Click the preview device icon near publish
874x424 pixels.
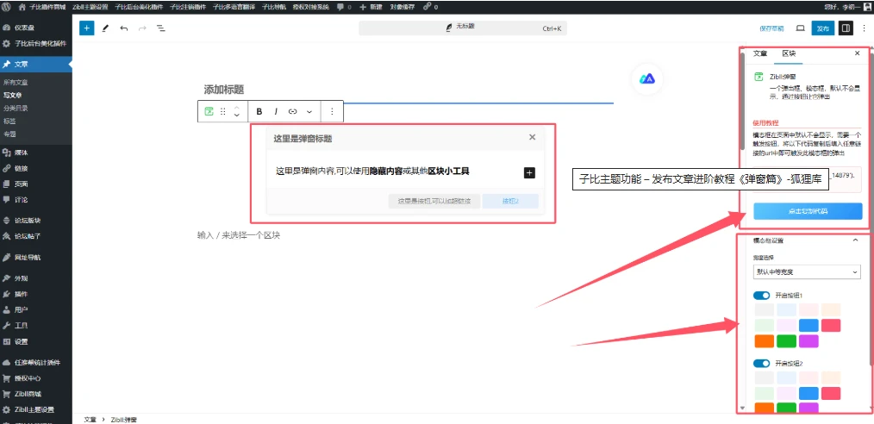800,28
